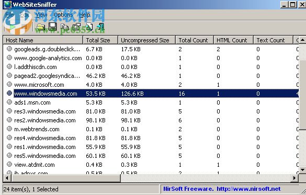Open the Edit menu
This screenshot has width=306, height=195.
[25, 15]
